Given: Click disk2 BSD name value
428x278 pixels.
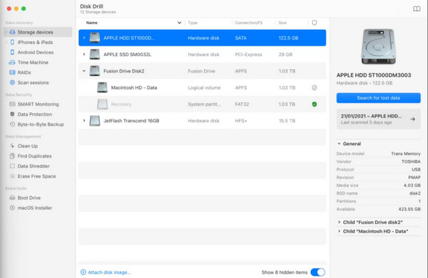Looking at the screenshot, I should click(415, 193).
